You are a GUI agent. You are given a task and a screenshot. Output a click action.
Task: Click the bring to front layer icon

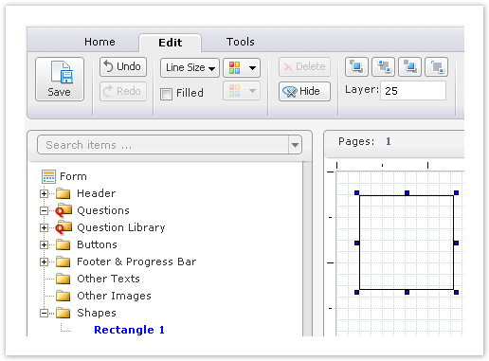(x=356, y=66)
